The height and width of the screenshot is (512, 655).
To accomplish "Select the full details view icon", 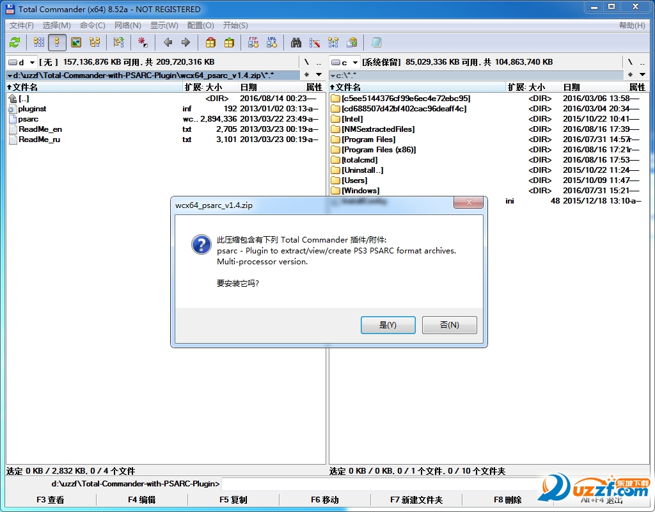I will click(57, 42).
